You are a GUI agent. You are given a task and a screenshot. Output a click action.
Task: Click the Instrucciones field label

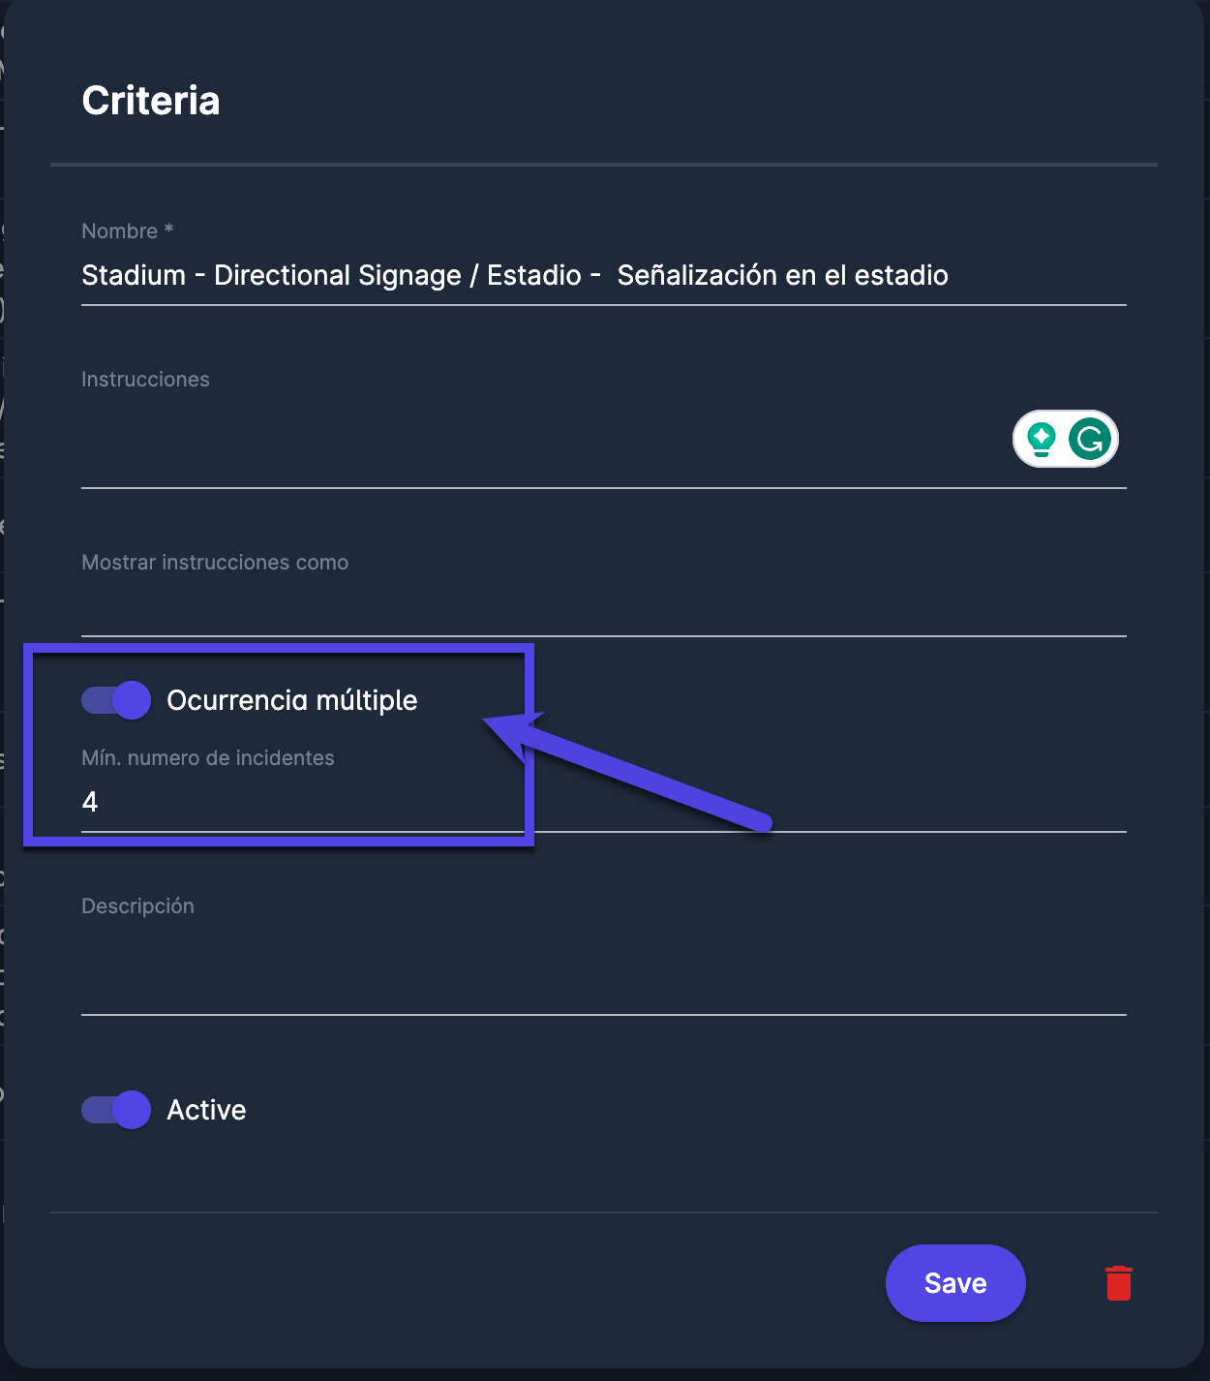pyautogui.click(x=145, y=380)
